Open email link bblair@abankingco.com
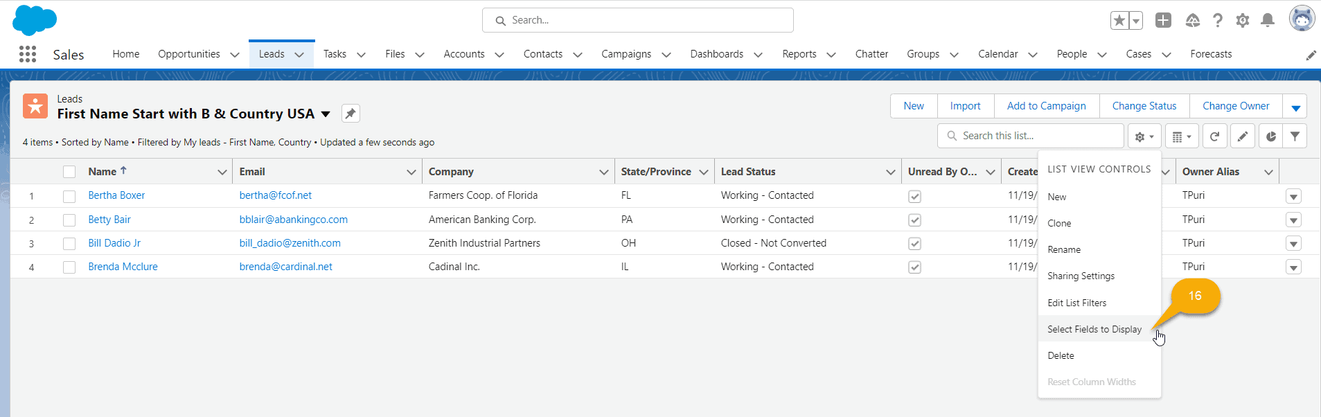Screen dimensions: 1321x417 294,220
